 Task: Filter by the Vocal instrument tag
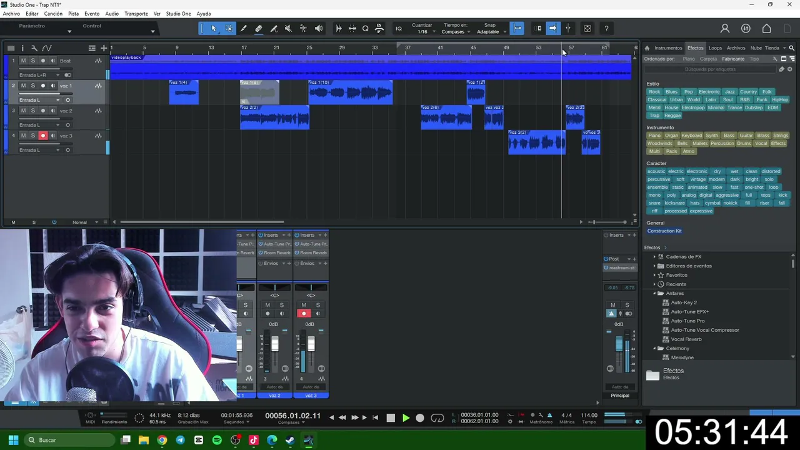point(761,144)
